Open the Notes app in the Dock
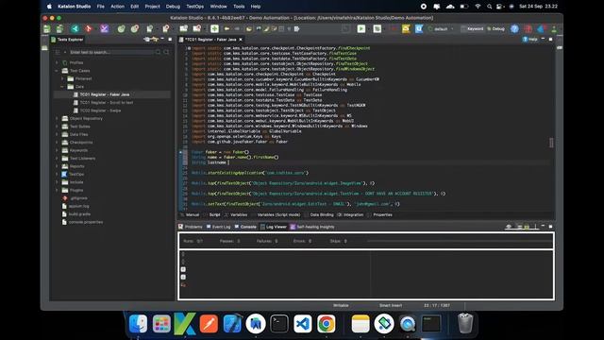Viewport: 604px width, 340px height. click(x=361, y=323)
